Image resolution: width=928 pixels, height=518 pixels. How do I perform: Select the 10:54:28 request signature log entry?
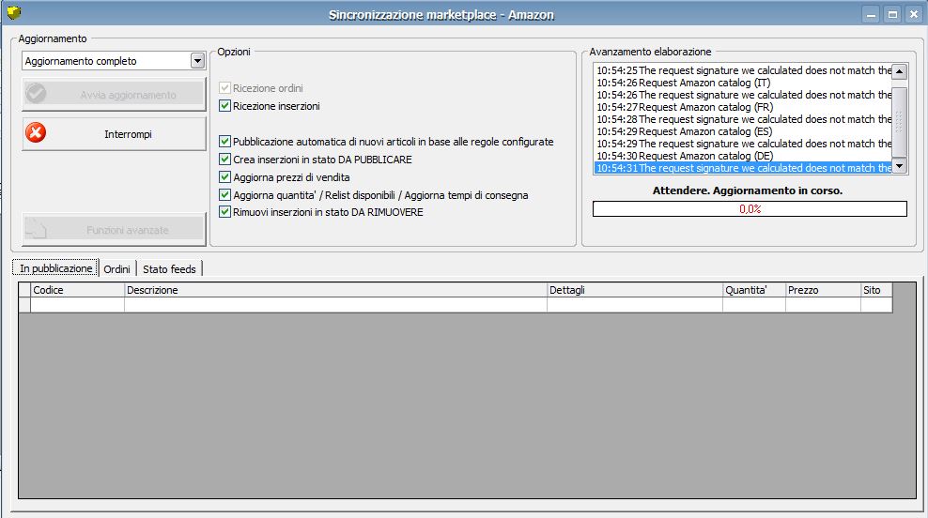743,119
